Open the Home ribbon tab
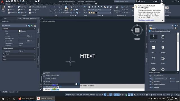This screenshot has width=180, height=101. [x=8, y=4]
